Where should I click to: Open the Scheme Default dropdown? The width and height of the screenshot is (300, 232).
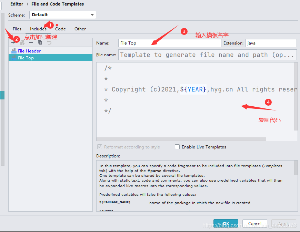62,15
